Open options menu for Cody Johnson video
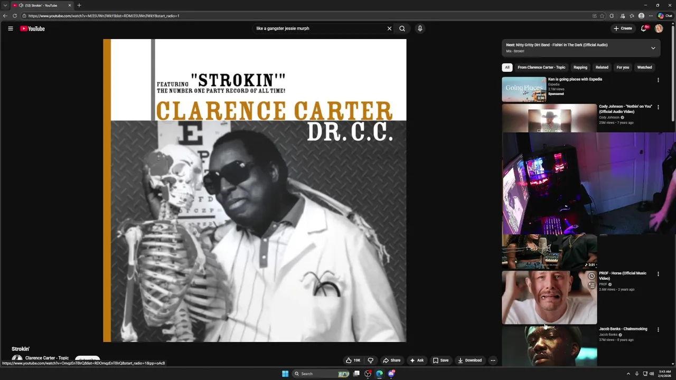The image size is (676, 380). click(x=658, y=107)
